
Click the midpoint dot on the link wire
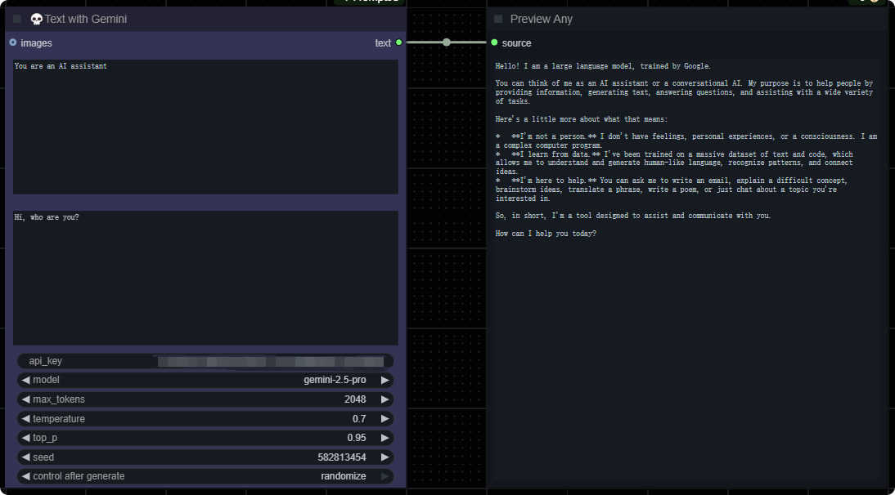point(446,42)
